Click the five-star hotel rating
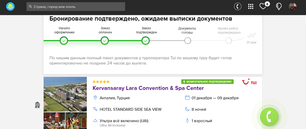The image size is (306, 129). pos(101,82)
